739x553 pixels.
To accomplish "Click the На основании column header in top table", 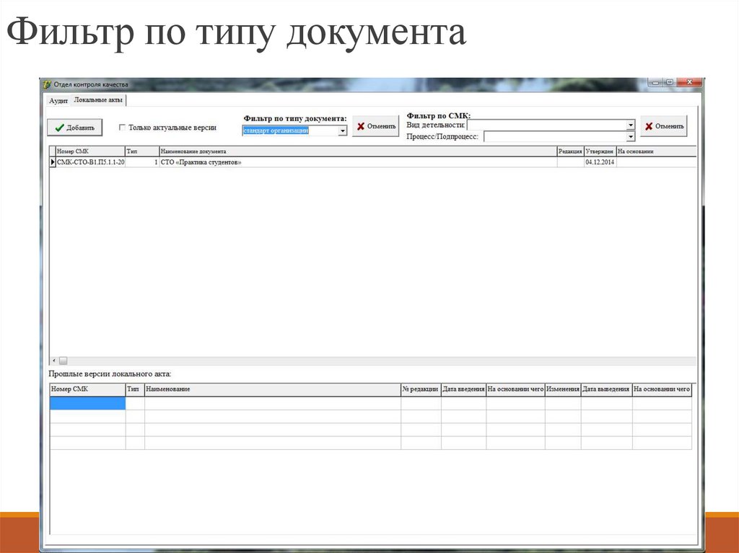I will pos(656,151).
